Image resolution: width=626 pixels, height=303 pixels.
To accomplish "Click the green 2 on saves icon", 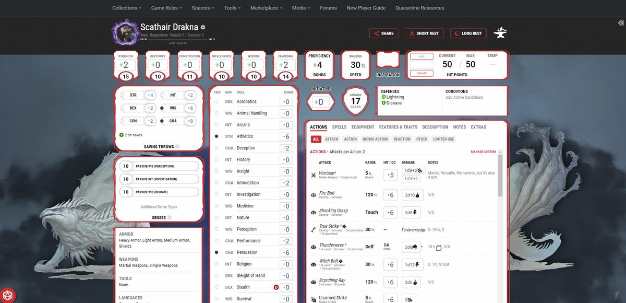I will pyautogui.click(x=122, y=135).
